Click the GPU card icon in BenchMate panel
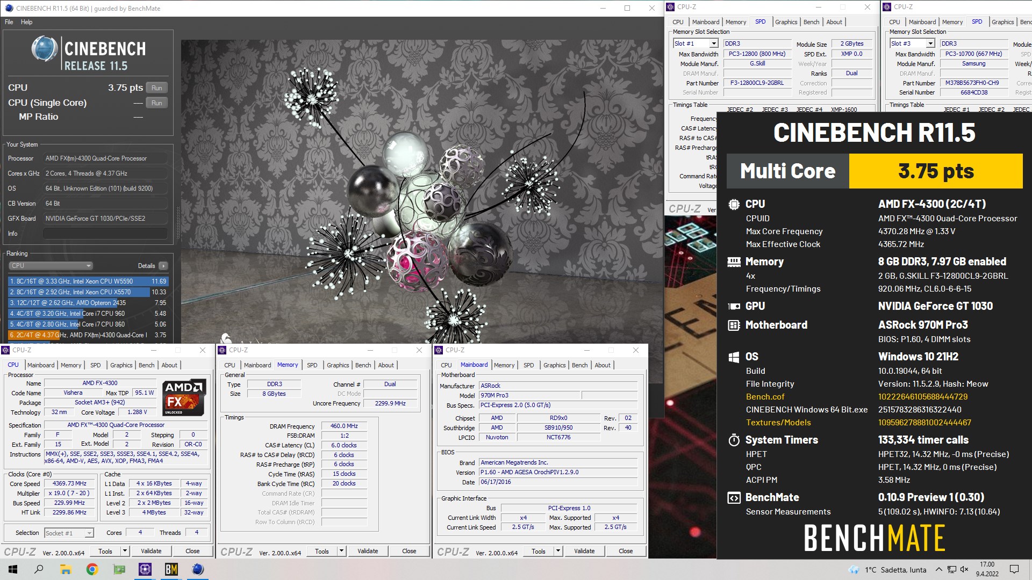The width and height of the screenshot is (1032, 580). [x=734, y=306]
